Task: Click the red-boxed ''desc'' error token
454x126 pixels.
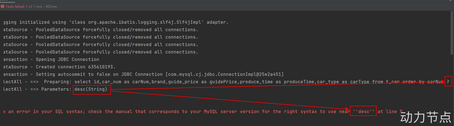Action: click(x=363, y=111)
